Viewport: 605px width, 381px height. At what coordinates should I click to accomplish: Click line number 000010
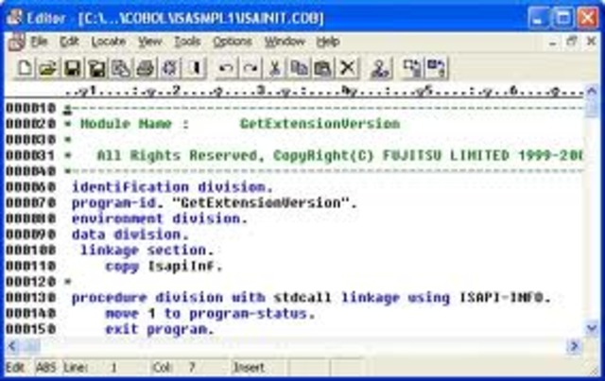pos(31,108)
